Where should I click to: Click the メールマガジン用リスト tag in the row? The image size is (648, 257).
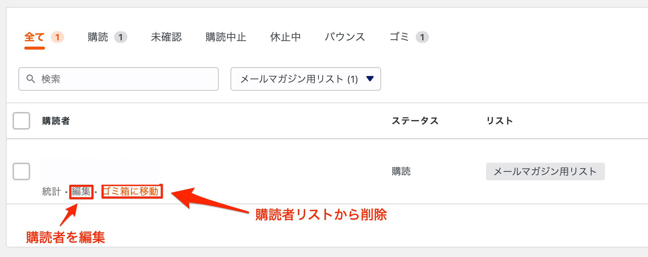(545, 171)
